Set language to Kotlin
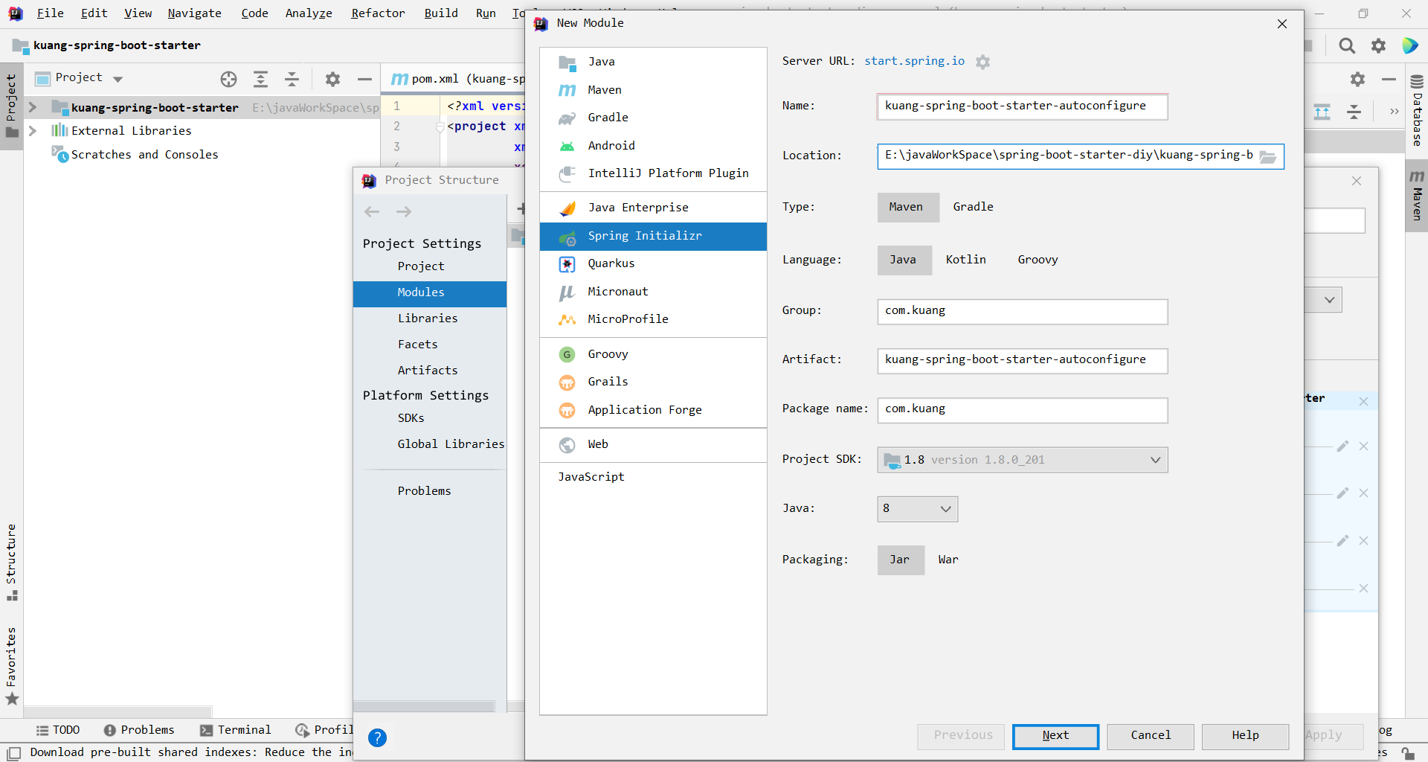1428x762 pixels. click(x=965, y=260)
